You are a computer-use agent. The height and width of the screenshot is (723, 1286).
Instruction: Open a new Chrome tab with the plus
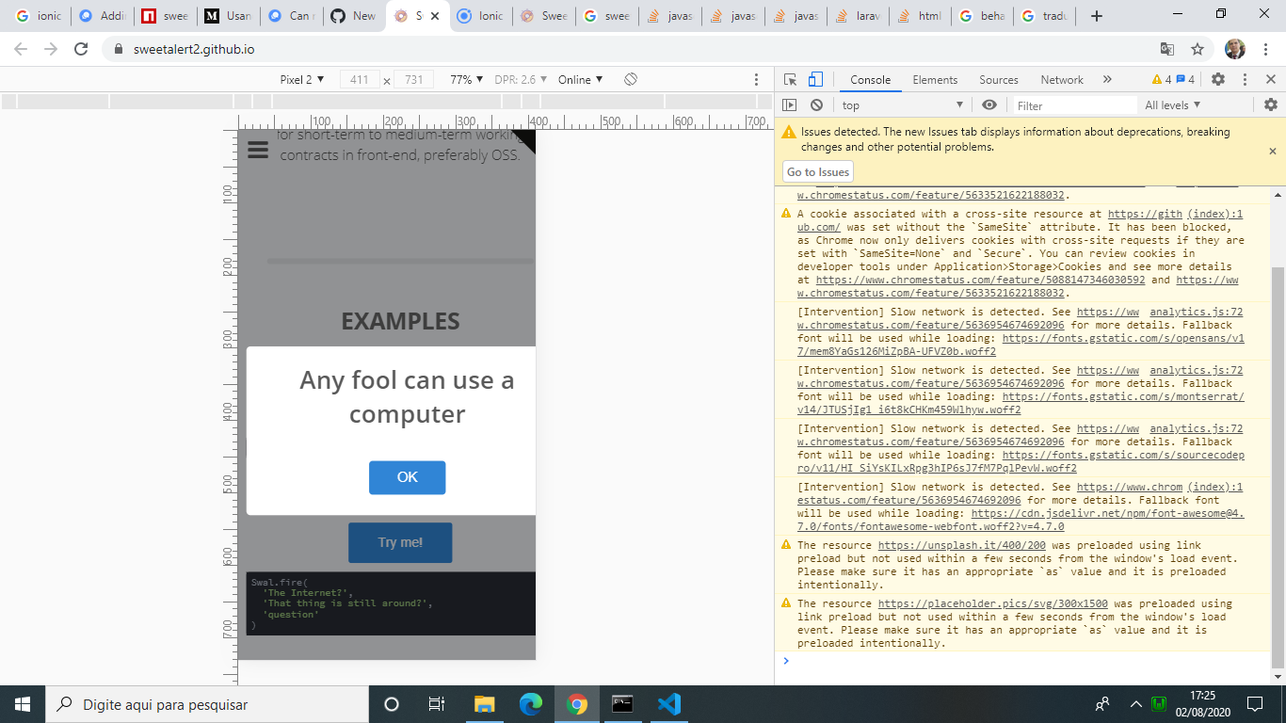pyautogui.click(x=1097, y=16)
